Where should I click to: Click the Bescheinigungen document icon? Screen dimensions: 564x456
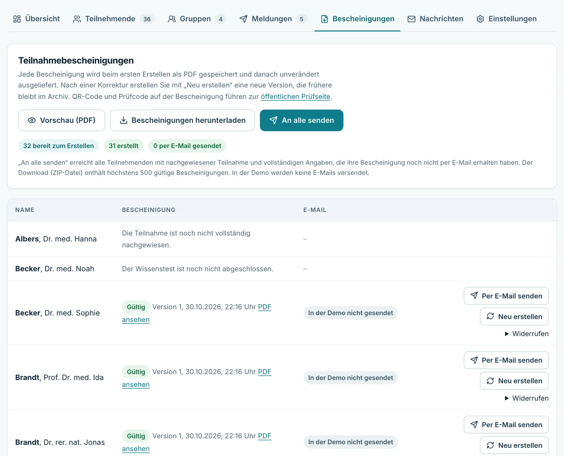(x=324, y=19)
